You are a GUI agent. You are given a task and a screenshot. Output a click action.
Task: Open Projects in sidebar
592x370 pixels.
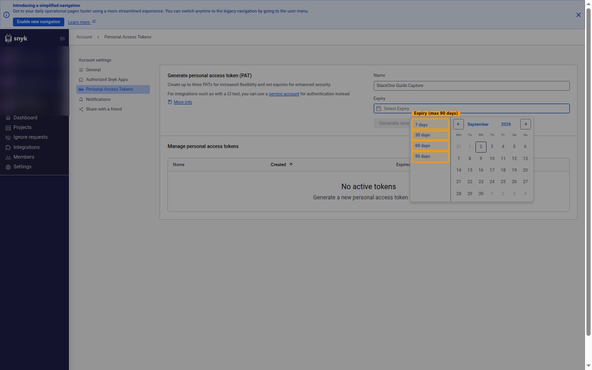pyautogui.click(x=23, y=127)
